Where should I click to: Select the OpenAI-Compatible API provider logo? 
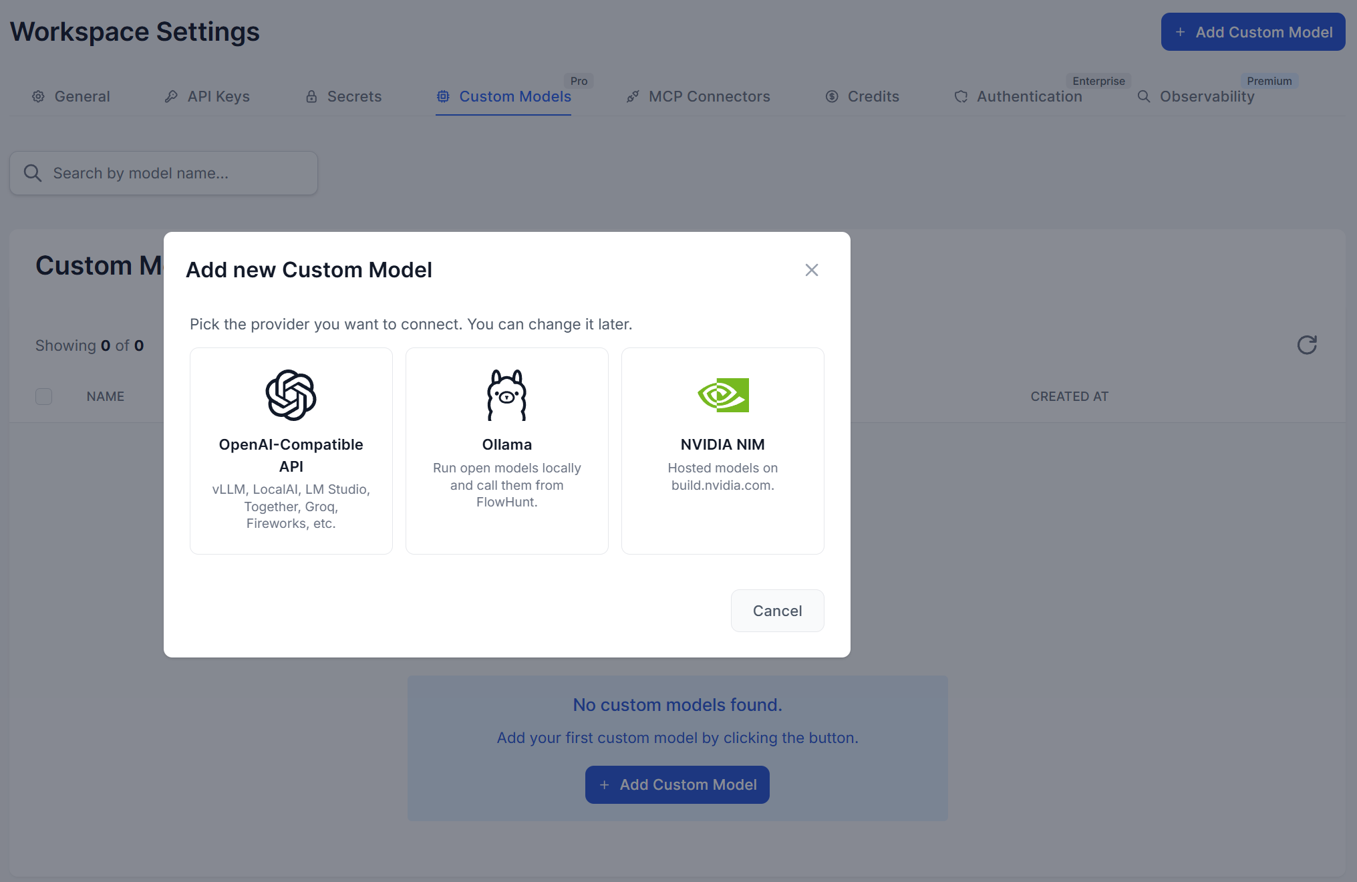[291, 395]
